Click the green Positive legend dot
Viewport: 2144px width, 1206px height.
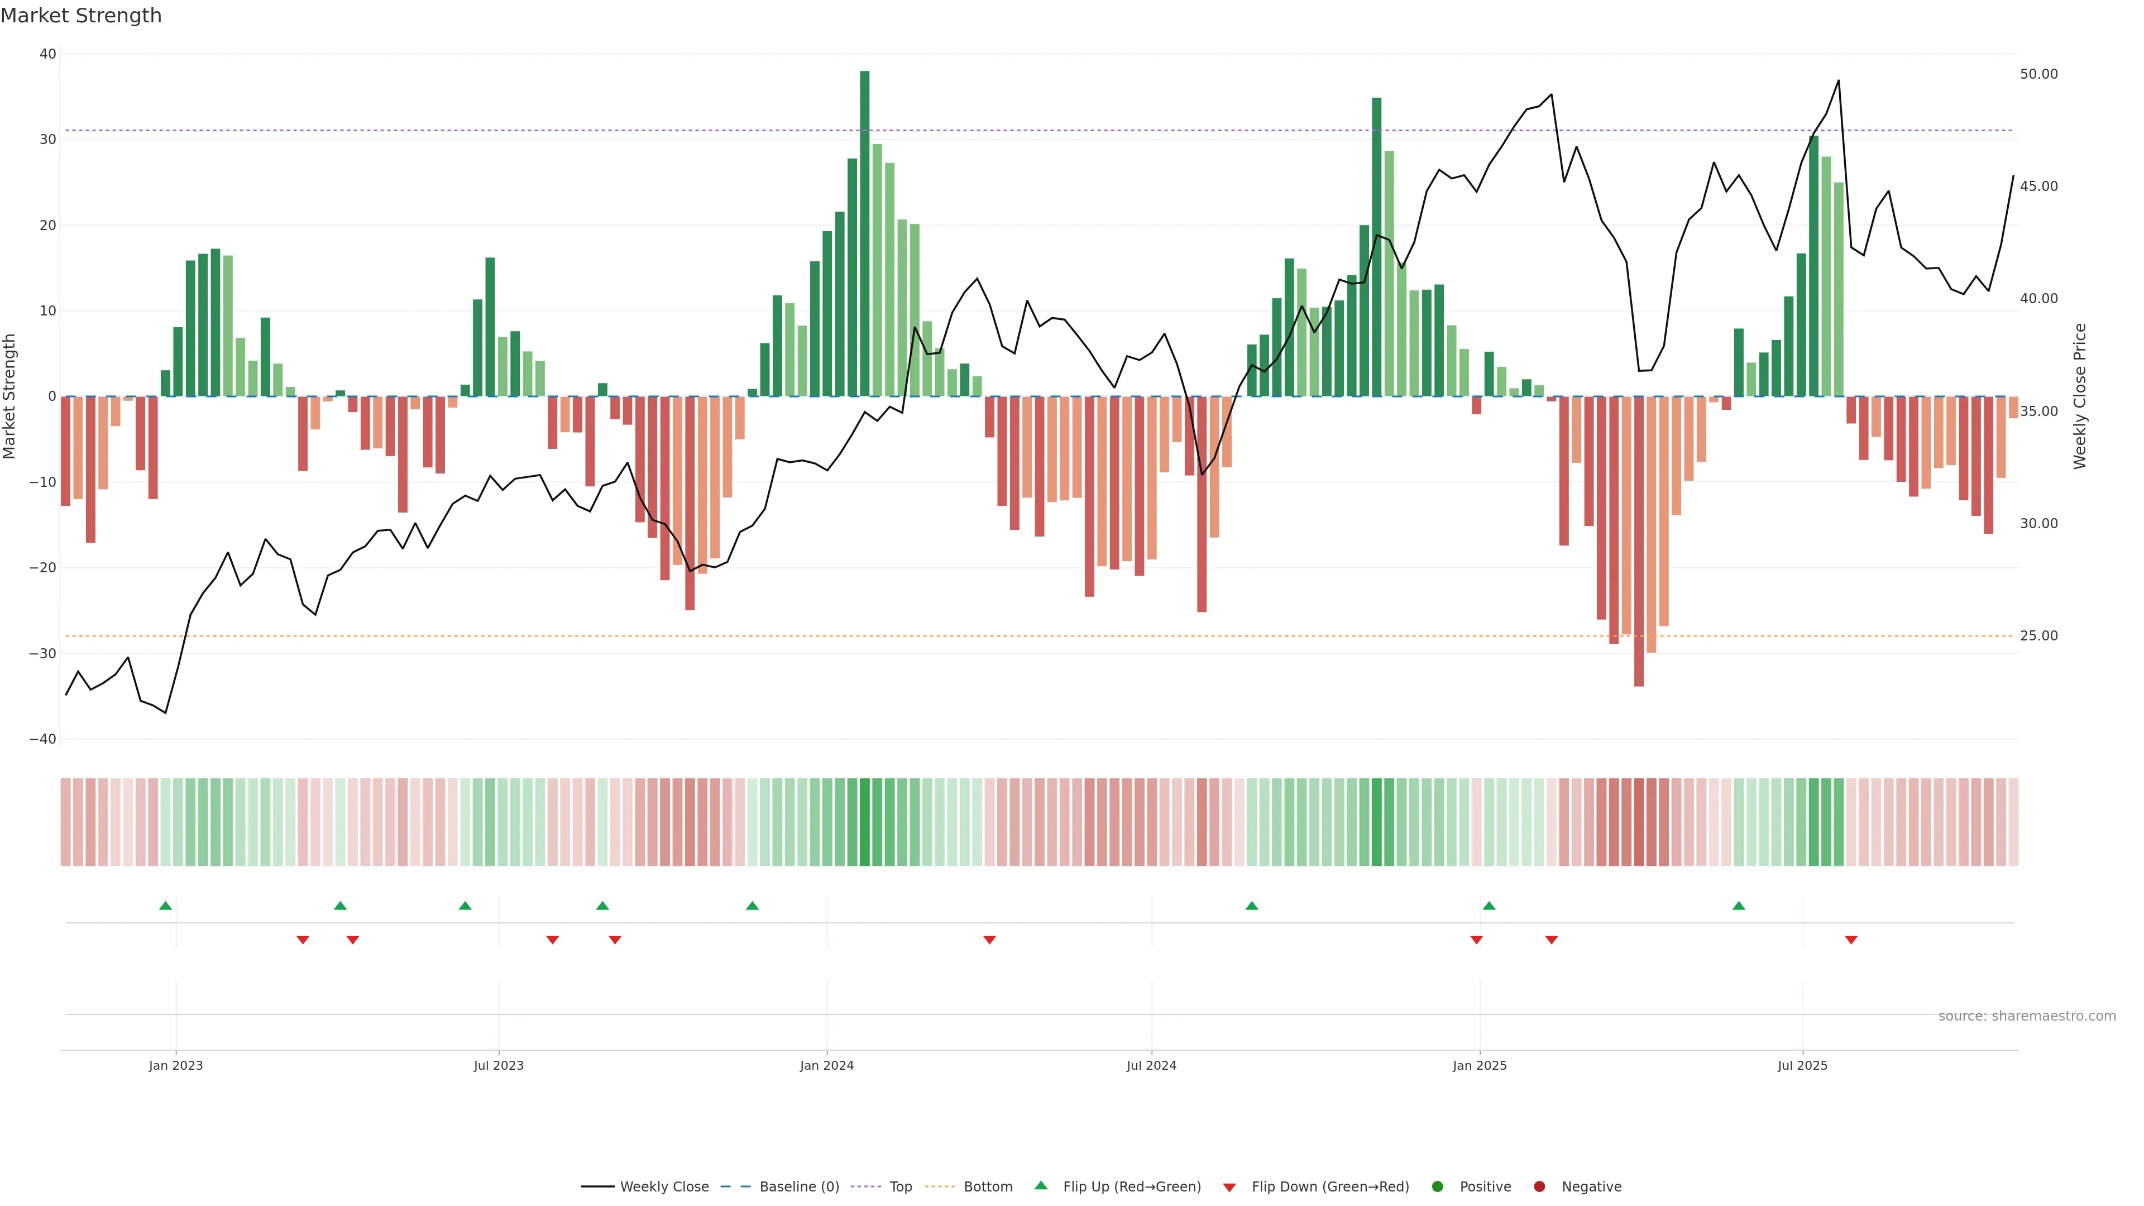(x=1437, y=1187)
